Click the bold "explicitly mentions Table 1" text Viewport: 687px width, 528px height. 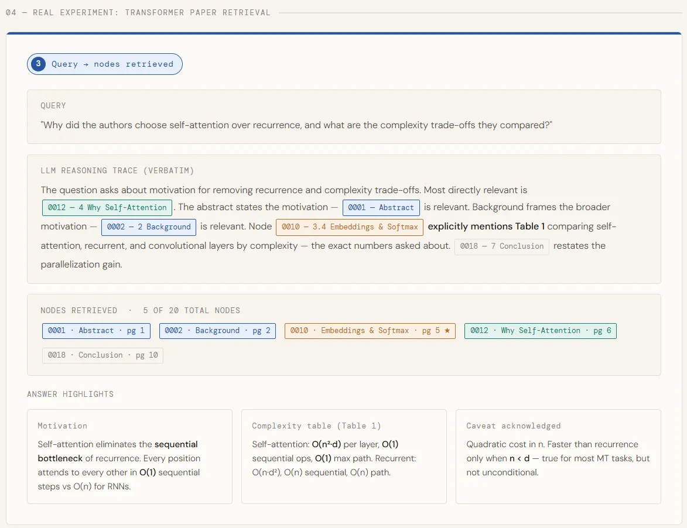click(486, 227)
